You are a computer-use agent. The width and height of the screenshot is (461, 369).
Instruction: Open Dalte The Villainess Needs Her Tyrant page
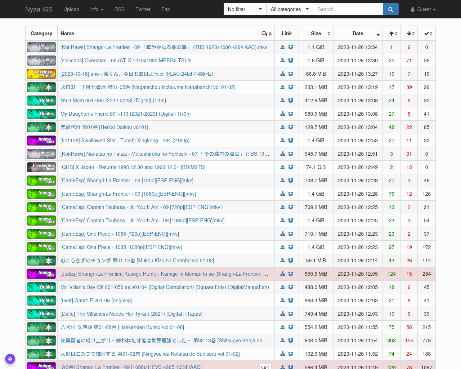(x=131, y=314)
